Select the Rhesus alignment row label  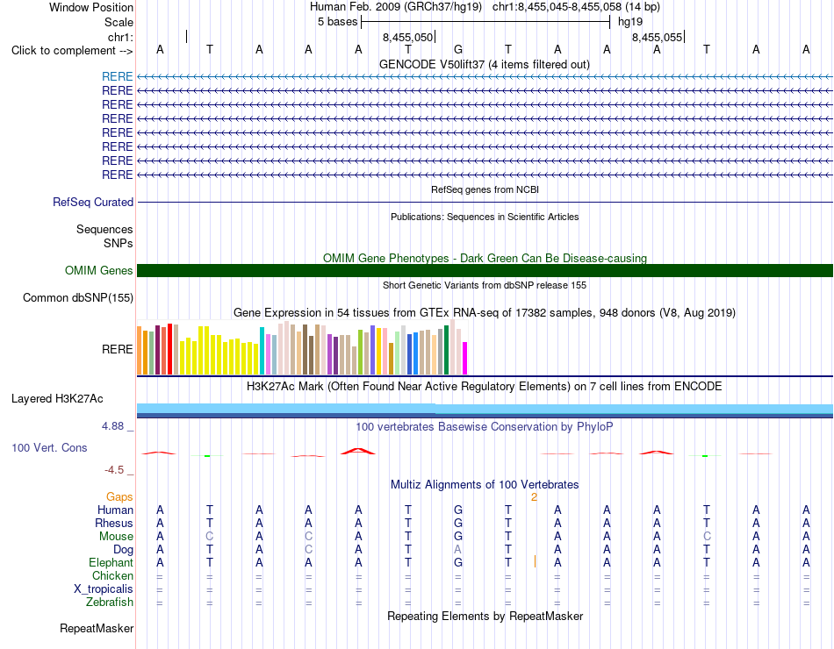pyautogui.click(x=114, y=523)
